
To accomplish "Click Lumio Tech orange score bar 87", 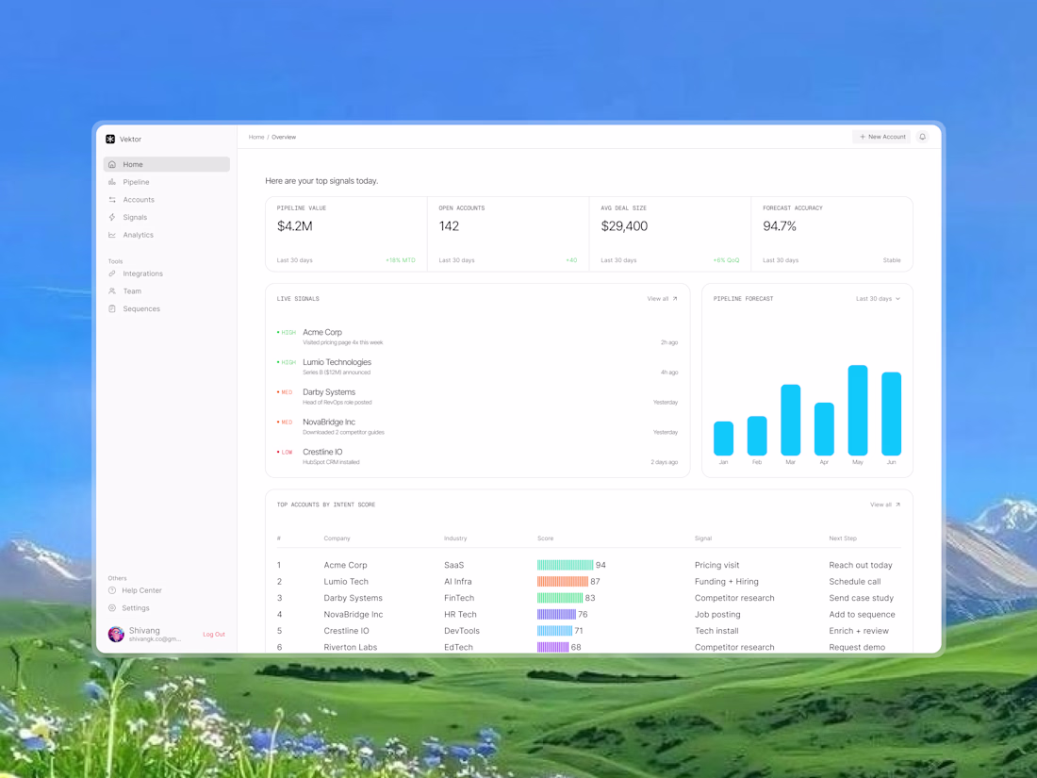I will (x=562, y=582).
